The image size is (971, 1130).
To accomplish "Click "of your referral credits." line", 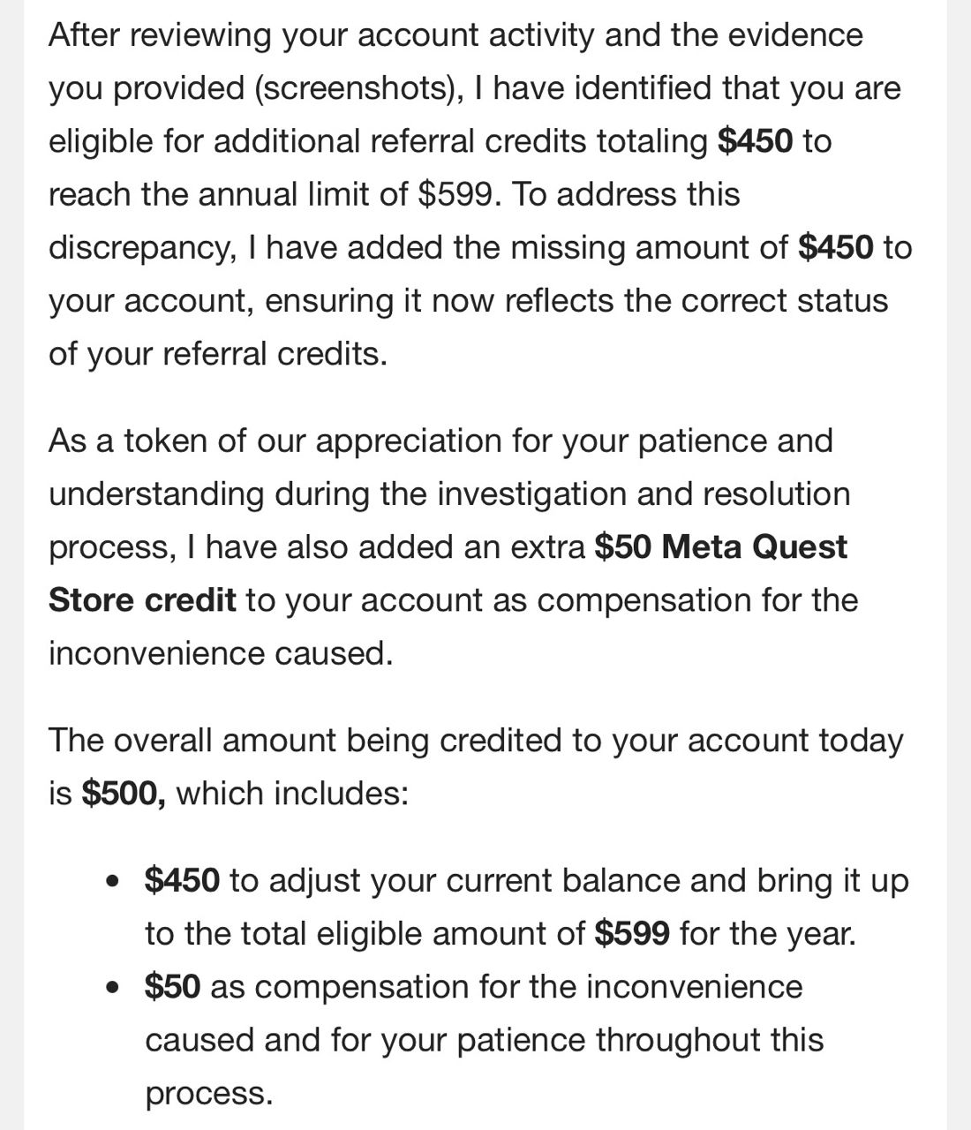I will pyautogui.click(x=217, y=353).
